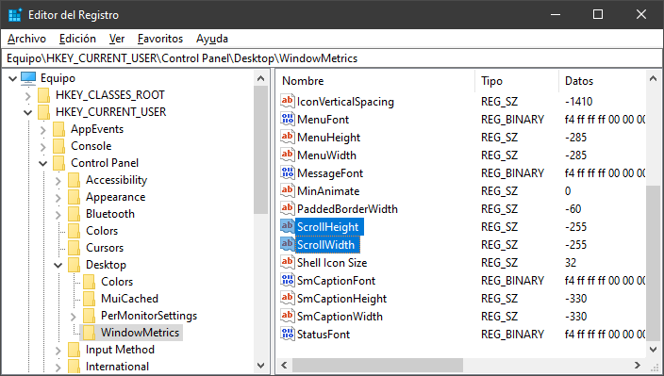The width and height of the screenshot is (664, 376).
Task: Open the Edición menu
Action: click(77, 39)
